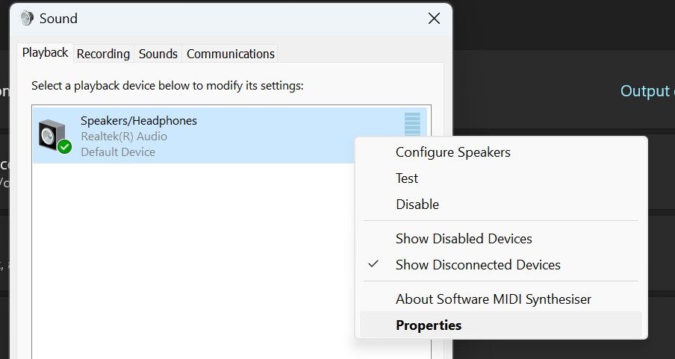Image resolution: width=675 pixels, height=359 pixels.
Task: Enable Show Disabled Devices option
Action: coord(464,239)
